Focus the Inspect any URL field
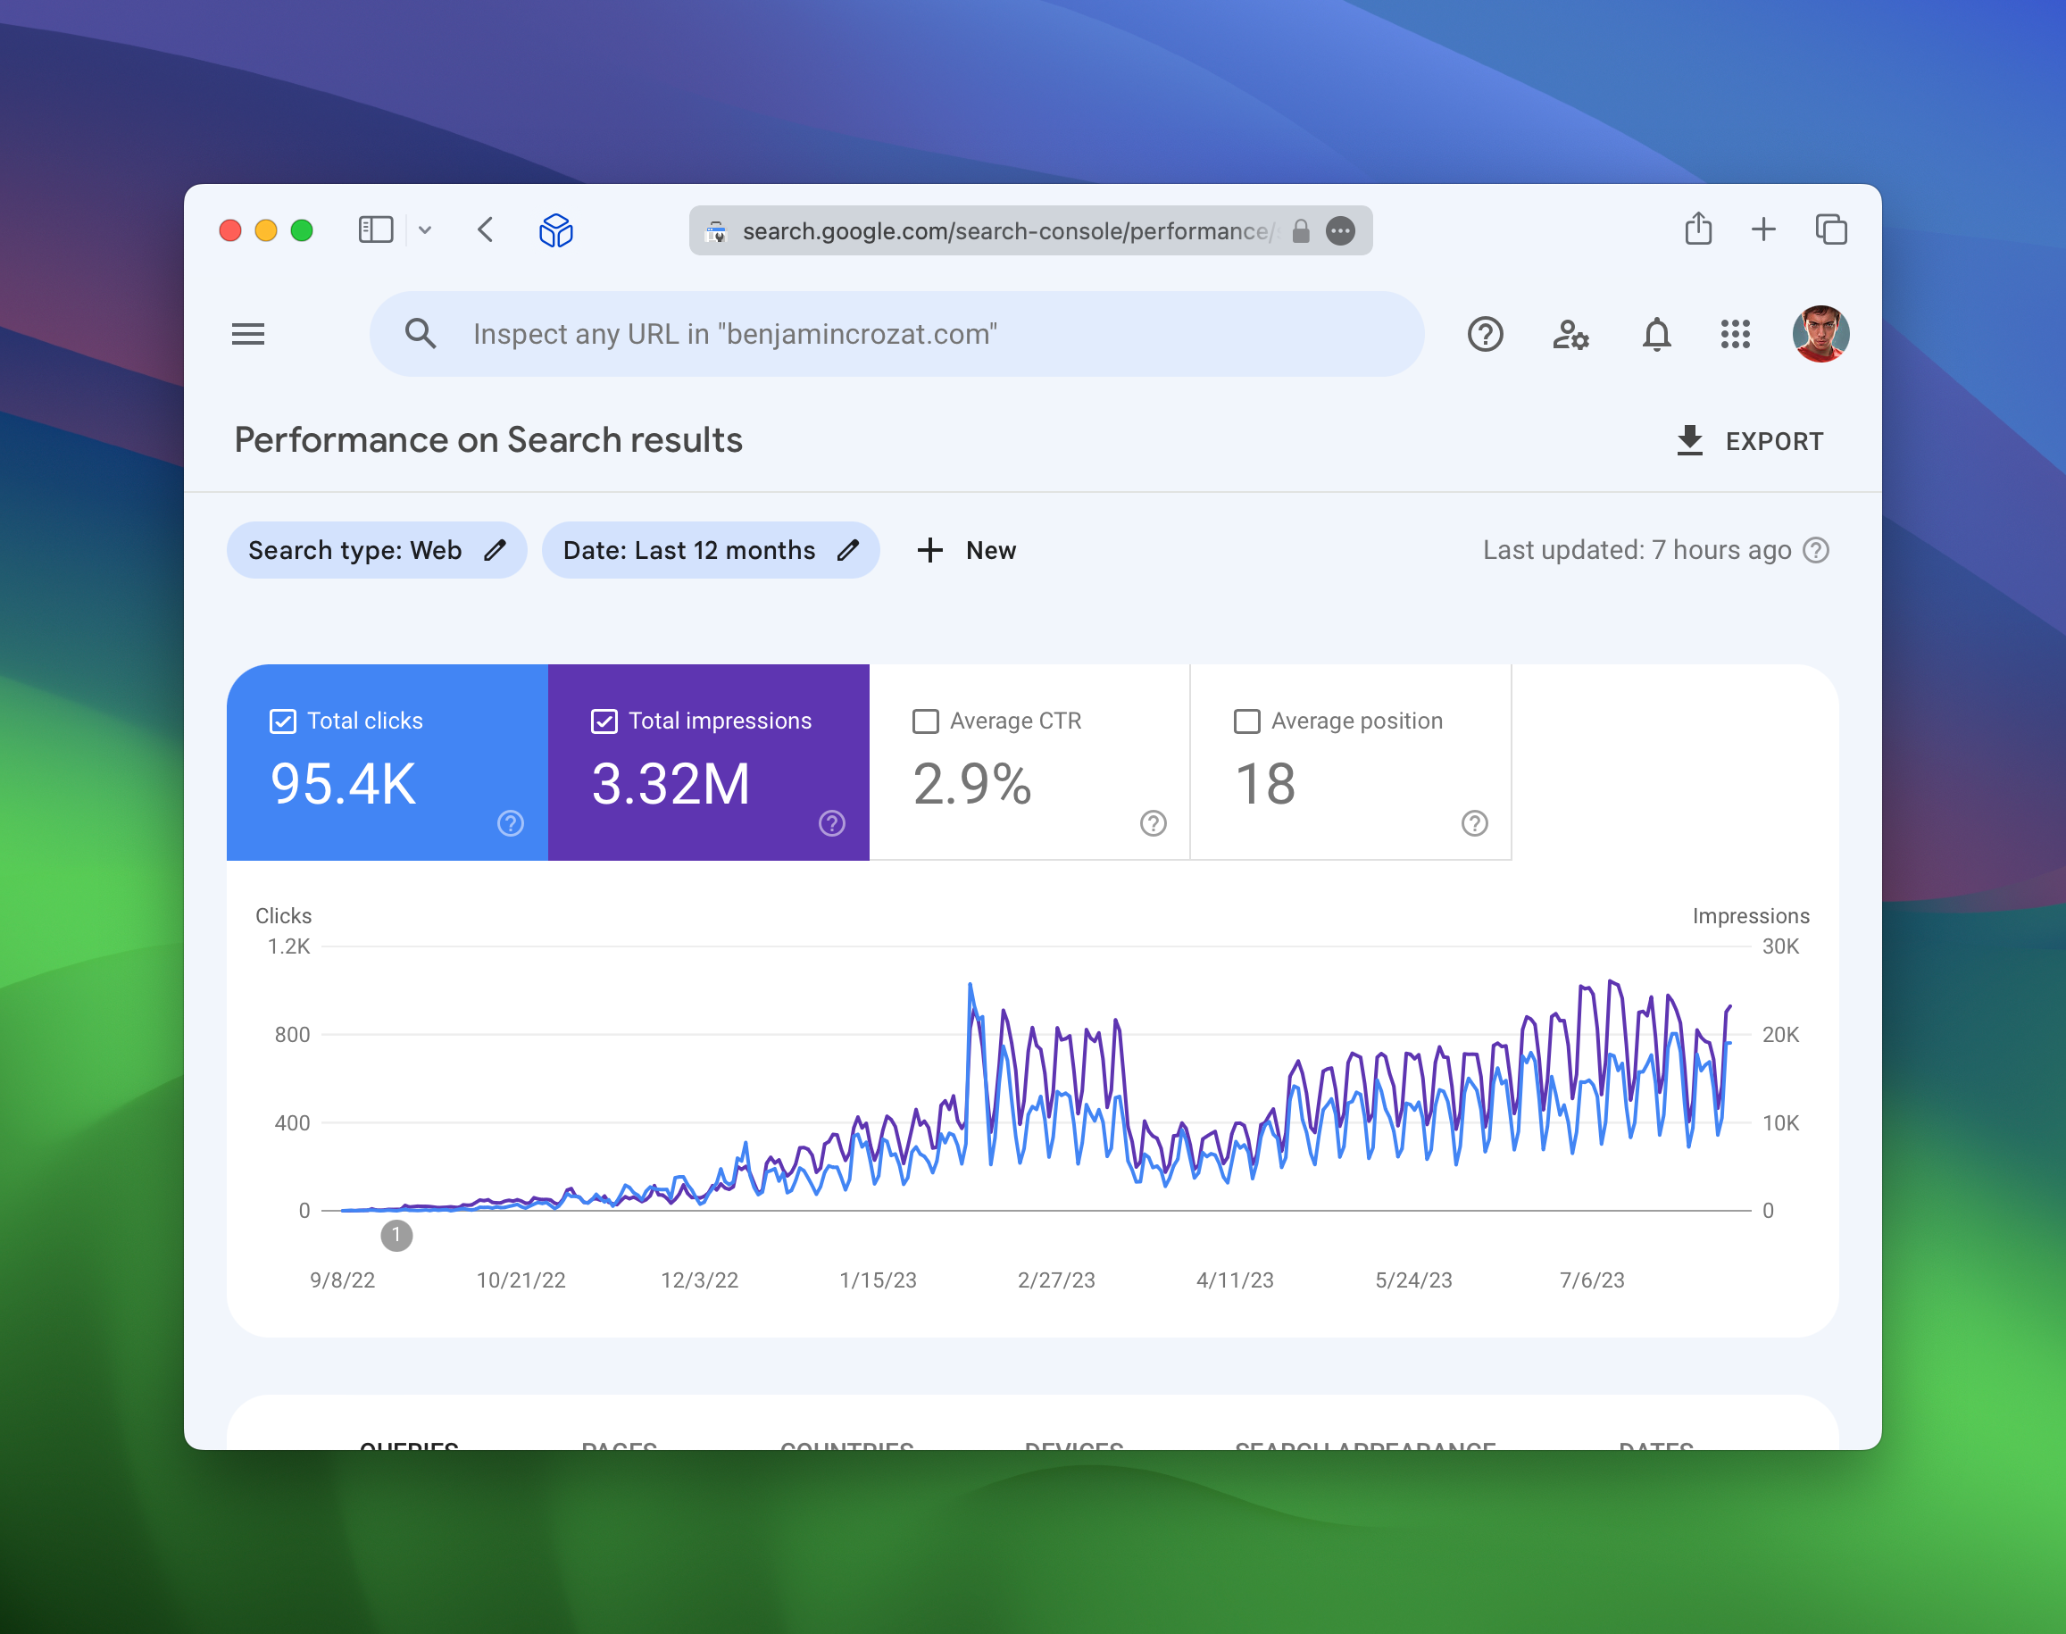 tap(896, 334)
